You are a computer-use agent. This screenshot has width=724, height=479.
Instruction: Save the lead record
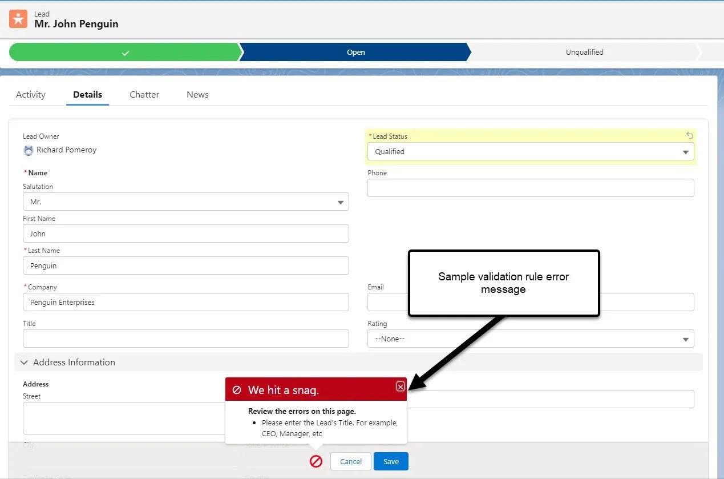(x=391, y=461)
